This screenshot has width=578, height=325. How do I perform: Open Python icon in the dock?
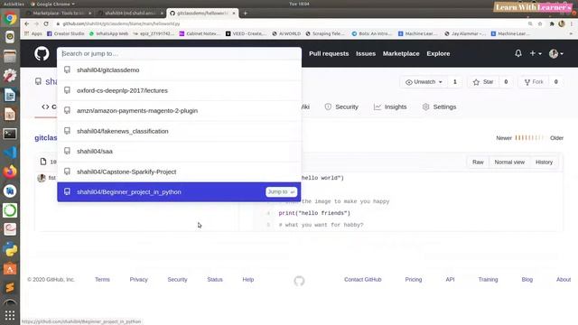tap(10, 250)
